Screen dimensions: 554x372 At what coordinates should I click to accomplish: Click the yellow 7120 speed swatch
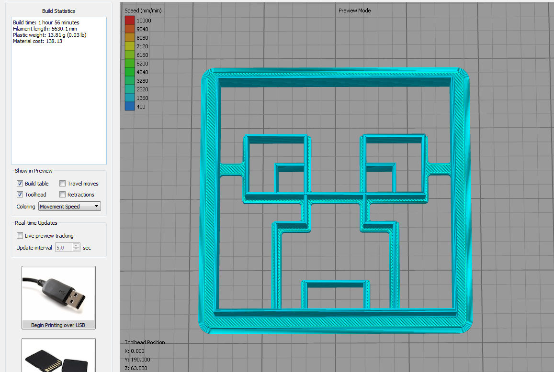(x=130, y=46)
